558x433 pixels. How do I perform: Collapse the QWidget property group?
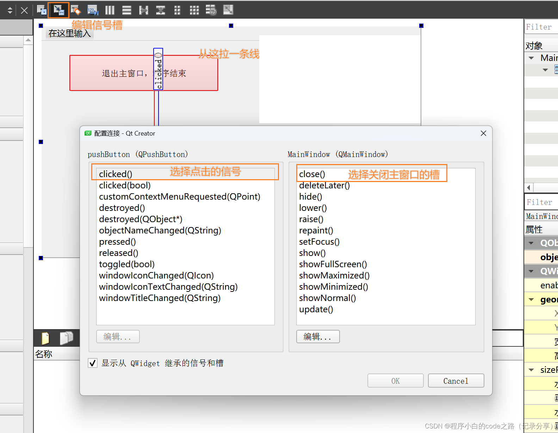click(531, 271)
